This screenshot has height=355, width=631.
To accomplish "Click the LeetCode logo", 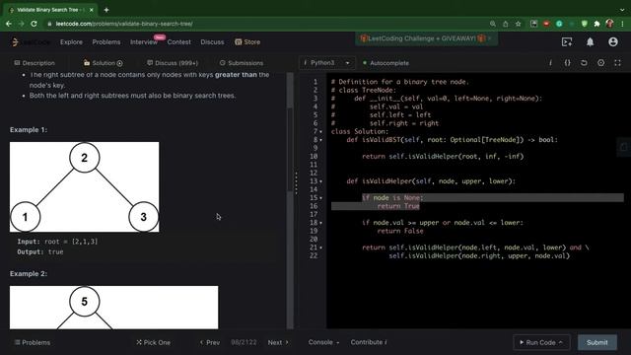I will pyautogui.click(x=31, y=41).
